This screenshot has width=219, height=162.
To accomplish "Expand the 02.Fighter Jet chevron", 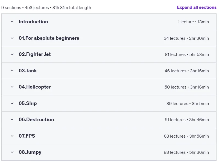I will tap(12, 54).
